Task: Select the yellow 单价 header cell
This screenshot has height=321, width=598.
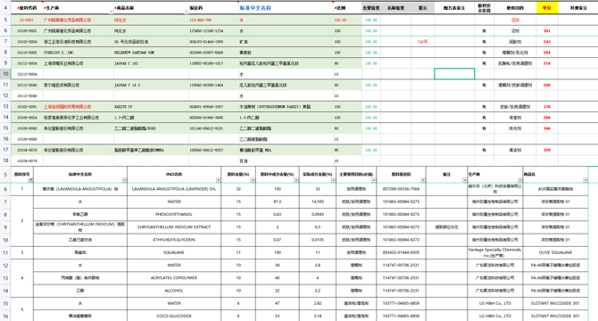Action: (x=547, y=8)
